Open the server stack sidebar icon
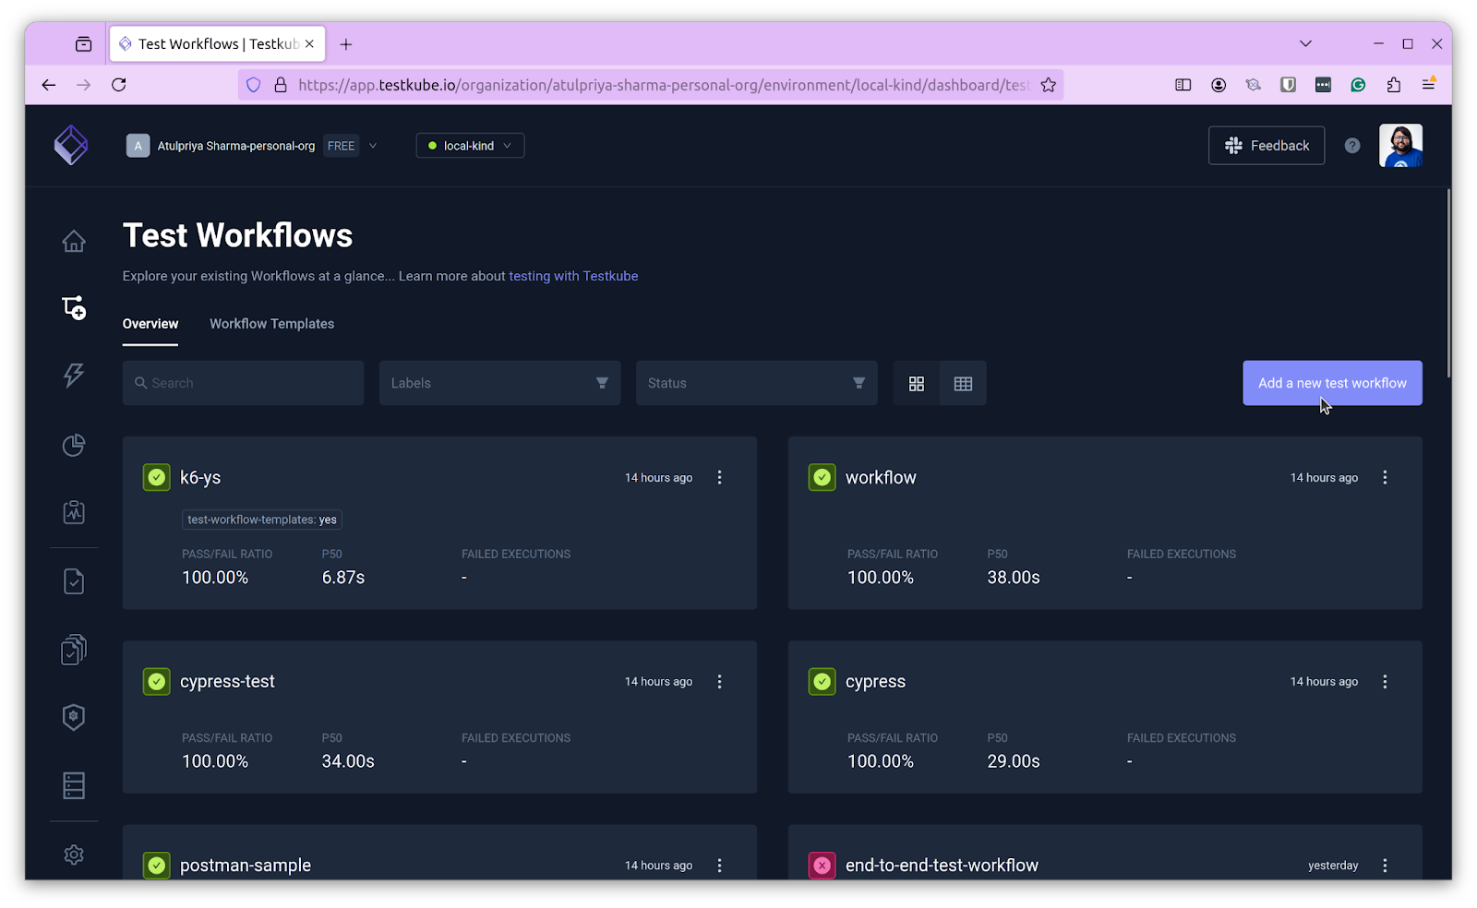 coord(74,785)
